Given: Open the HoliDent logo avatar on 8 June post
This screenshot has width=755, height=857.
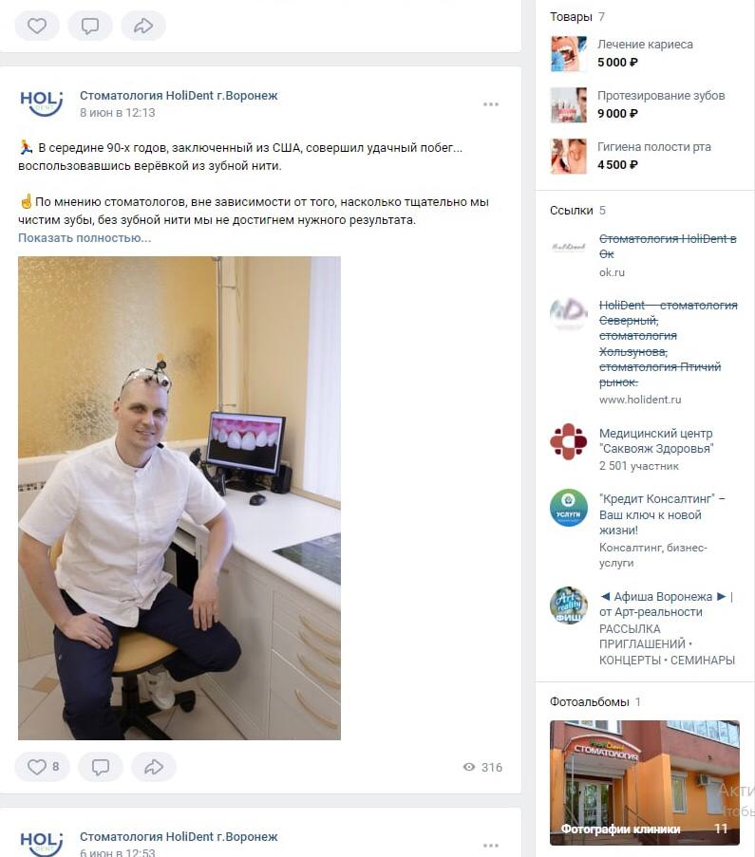Looking at the screenshot, I should tap(42, 103).
